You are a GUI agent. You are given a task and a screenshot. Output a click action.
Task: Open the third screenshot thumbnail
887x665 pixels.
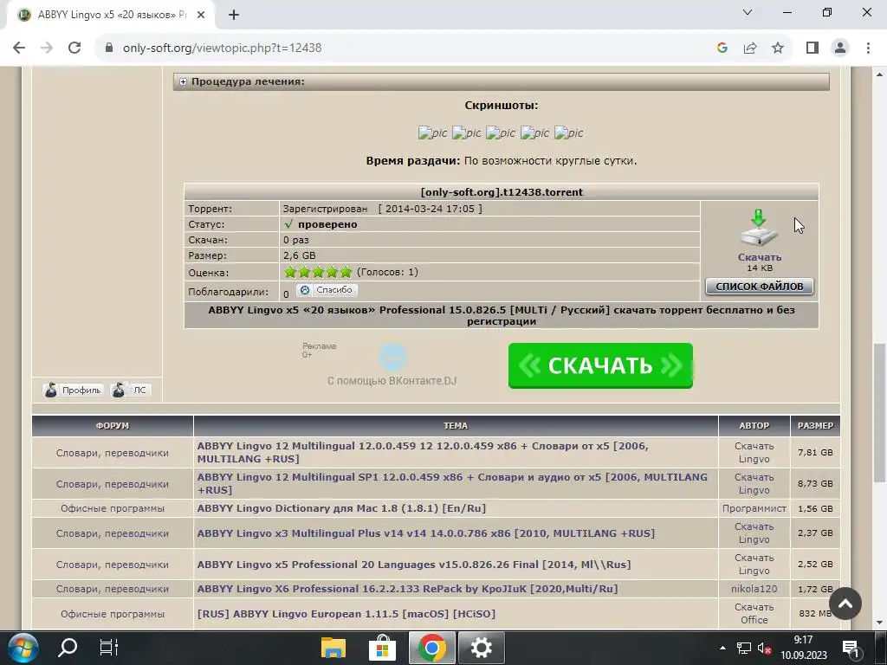click(501, 132)
